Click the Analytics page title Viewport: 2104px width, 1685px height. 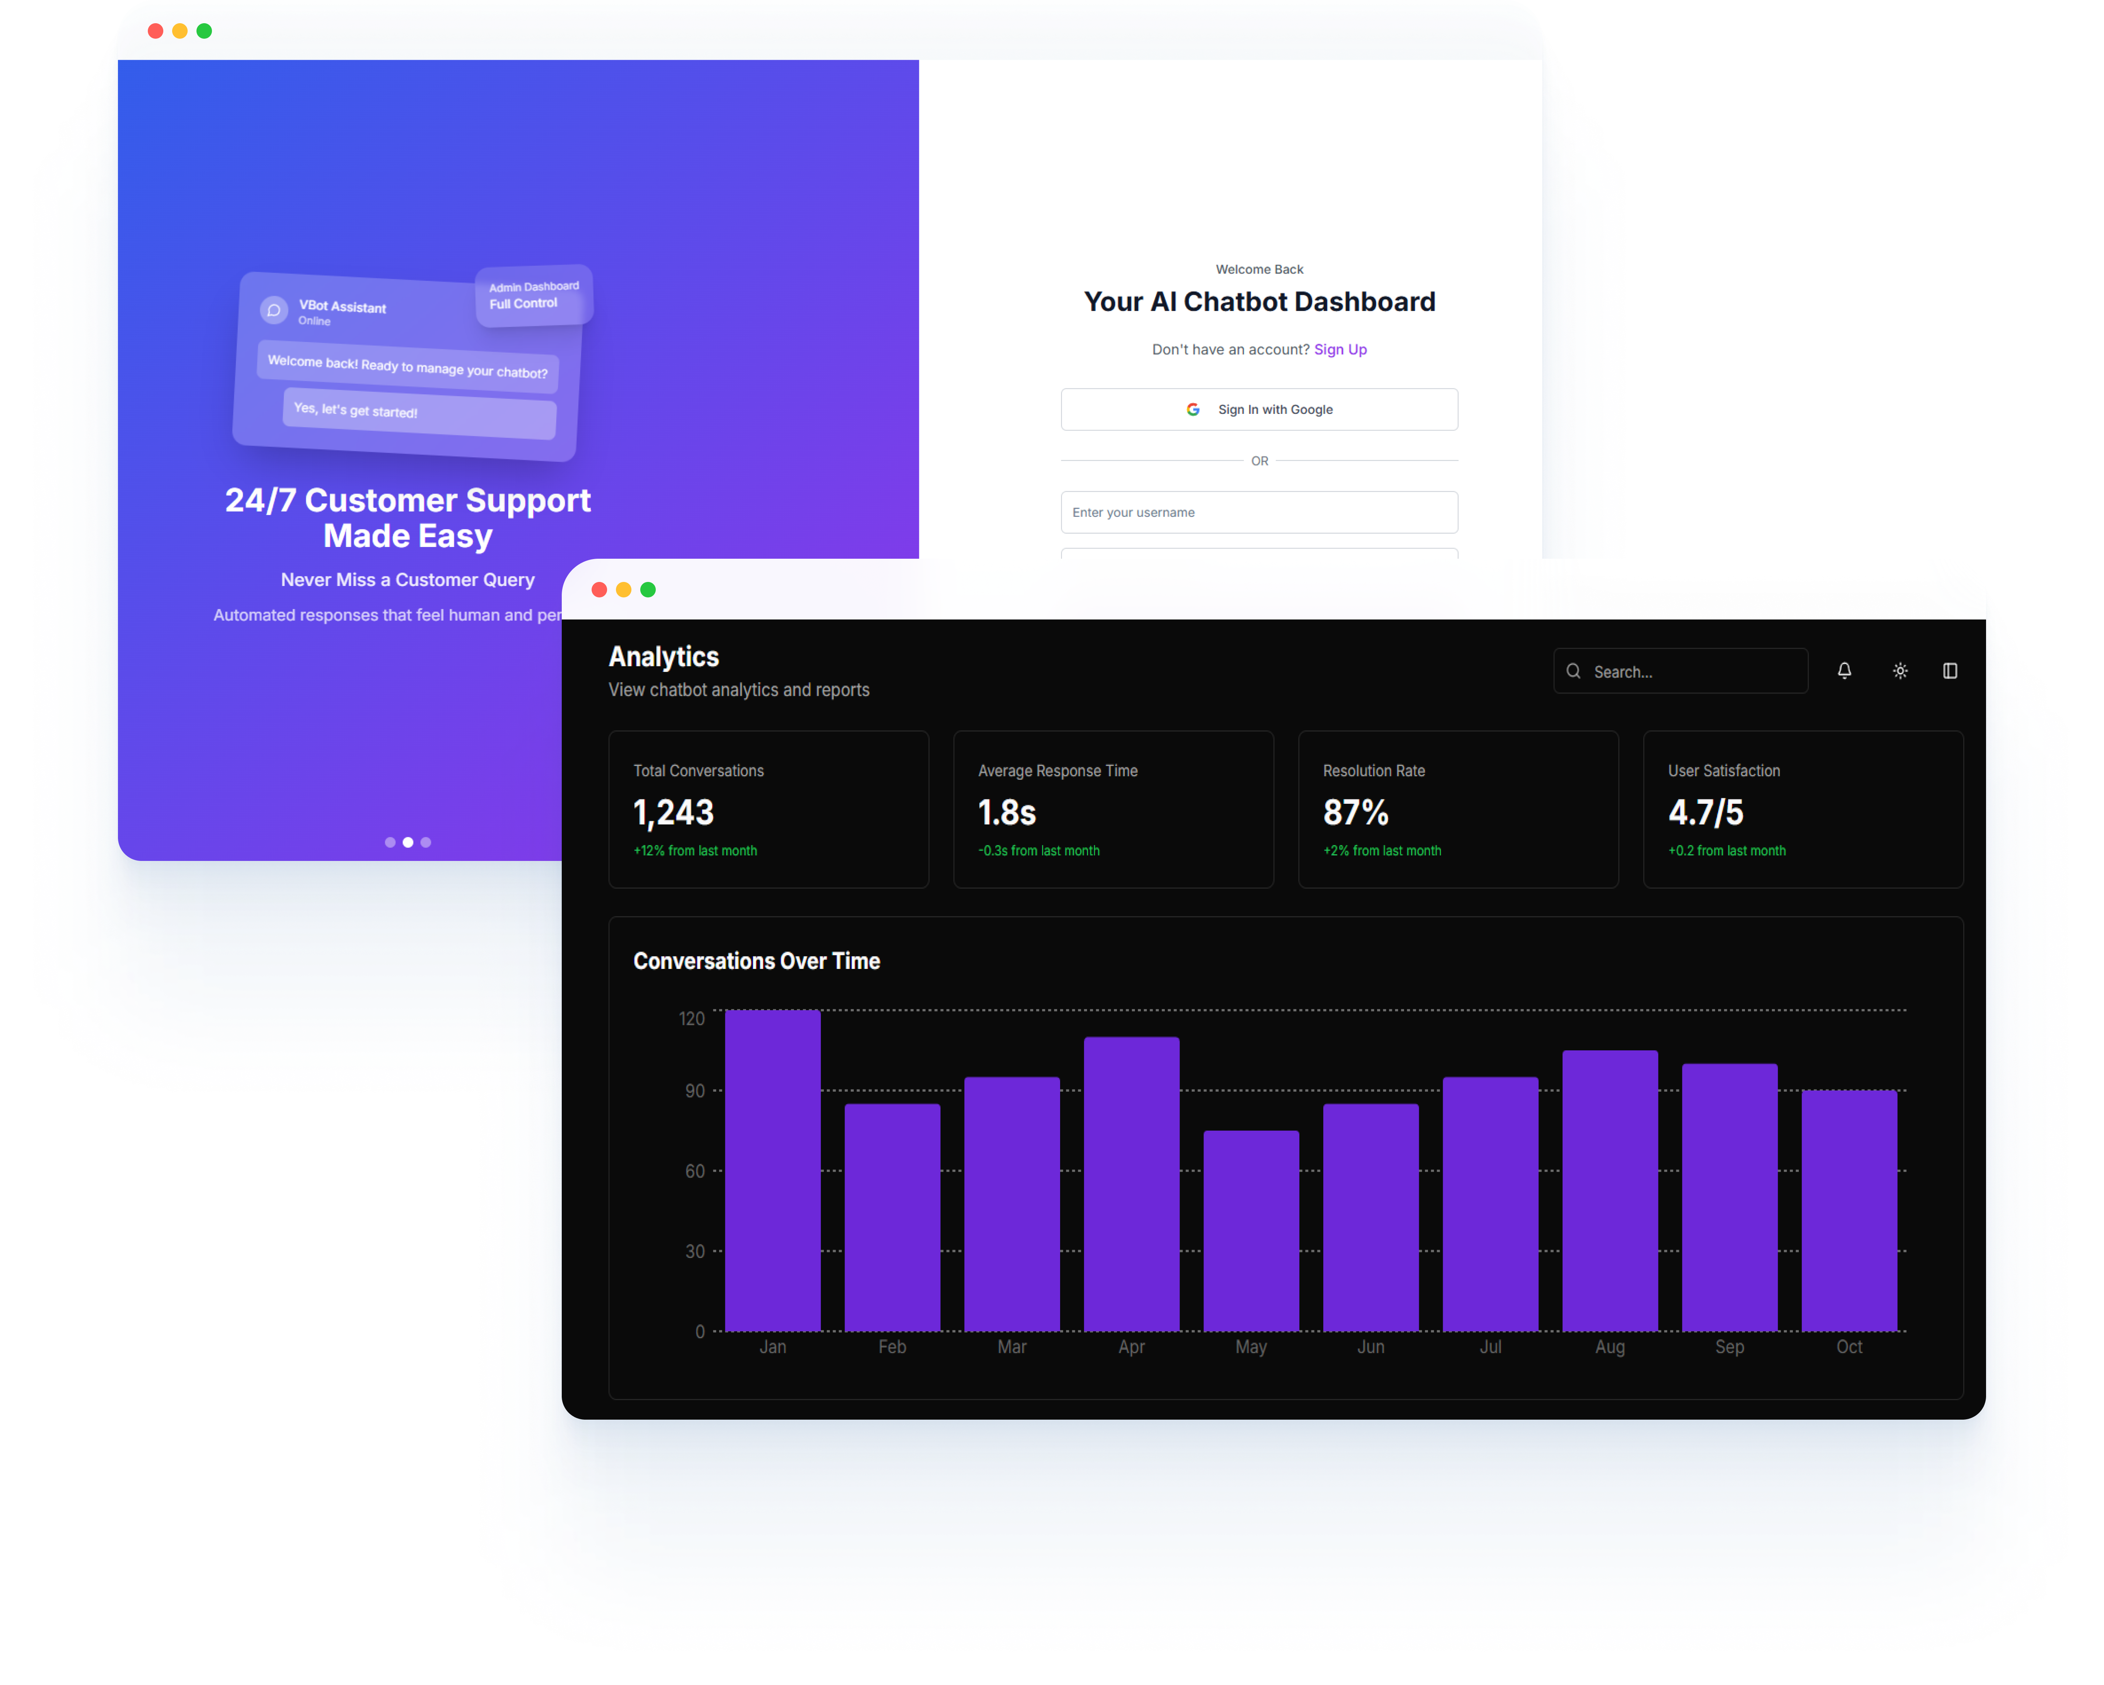click(x=663, y=657)
